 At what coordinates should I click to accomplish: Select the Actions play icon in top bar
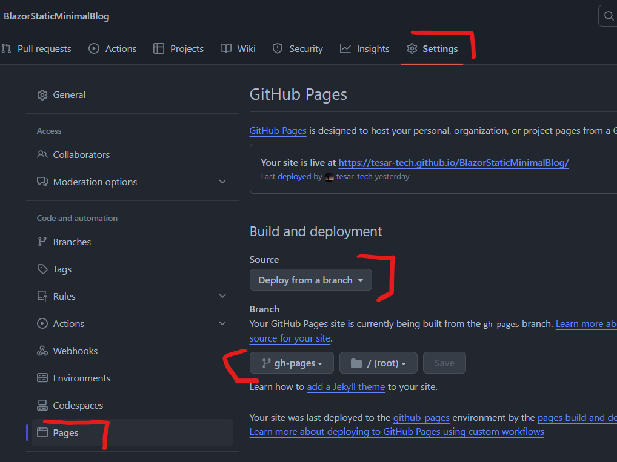pos(96,48)
